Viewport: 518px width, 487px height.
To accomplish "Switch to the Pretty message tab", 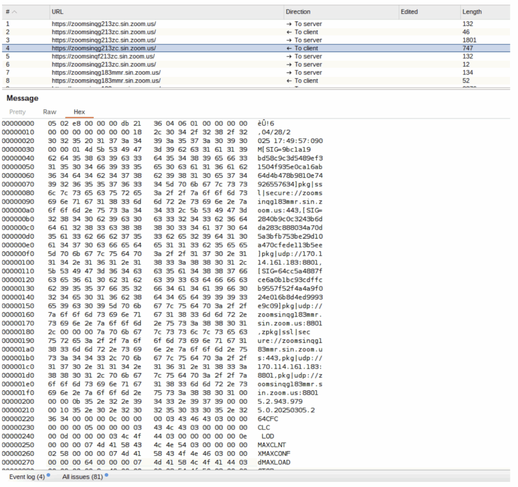I will [18, 112].
